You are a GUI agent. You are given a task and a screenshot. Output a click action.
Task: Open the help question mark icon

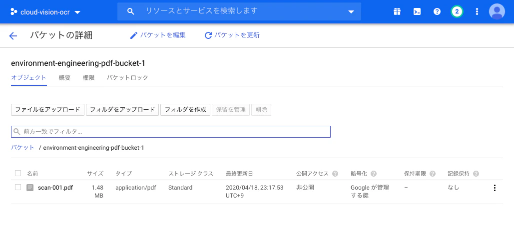[x=437, y=12]
